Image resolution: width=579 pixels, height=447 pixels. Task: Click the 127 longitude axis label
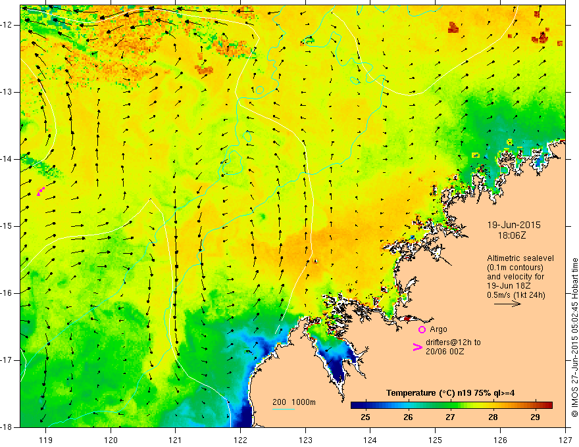pos(565,440)
